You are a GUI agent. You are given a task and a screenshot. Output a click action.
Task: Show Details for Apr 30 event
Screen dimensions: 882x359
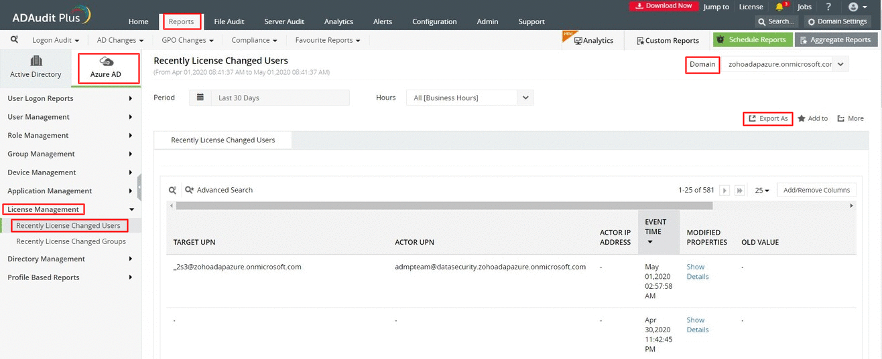tap(697, 325)
